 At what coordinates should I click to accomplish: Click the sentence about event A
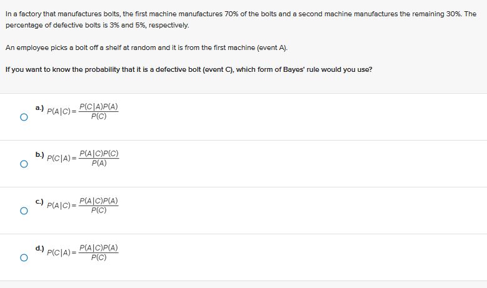point(146,48)
